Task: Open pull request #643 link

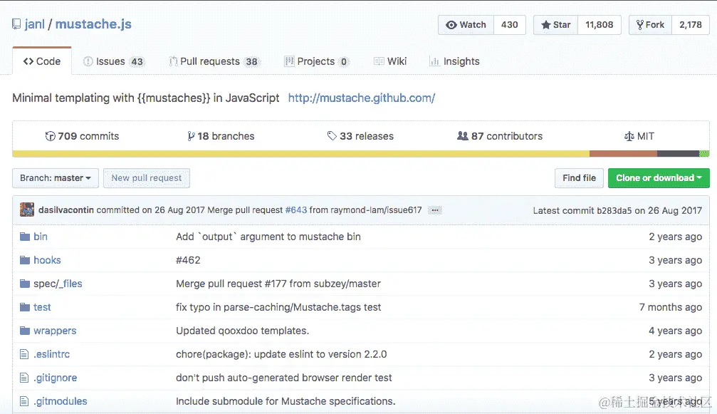Action: pyautogui.click(x=296, y=210)
